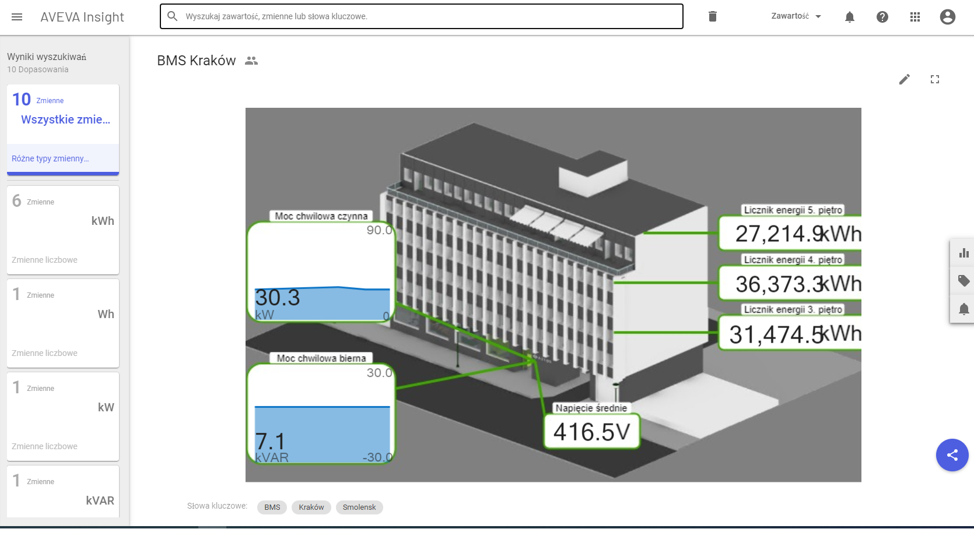Edit dashboard with the pencil icon
The image size is (974, 543).
905,79
